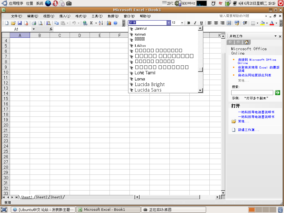
Task: Expand the Borders style dropdown arrow
Action: click(x=257, y=23)
